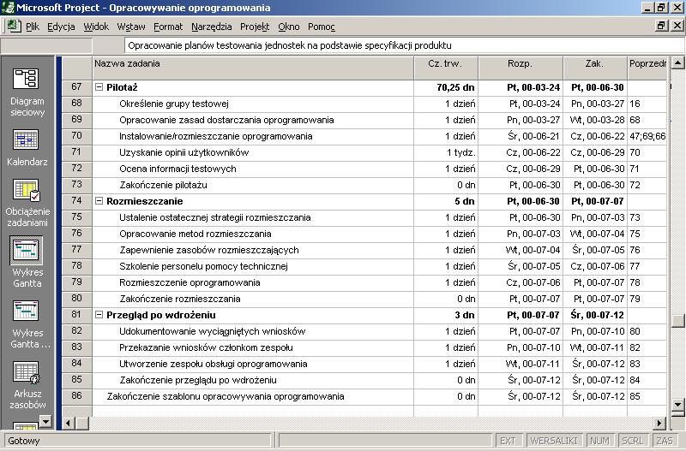Expand the view bar down arrow
686x451 pixels.
pos(45,421)
